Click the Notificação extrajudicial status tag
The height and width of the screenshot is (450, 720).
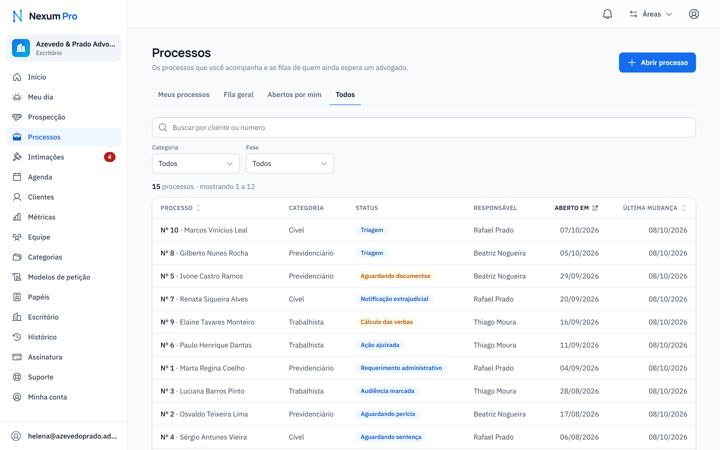tap(394, 299)
